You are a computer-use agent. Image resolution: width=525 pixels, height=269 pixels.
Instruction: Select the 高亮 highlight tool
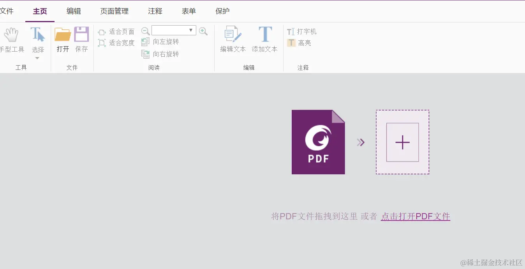tap(299, 43)
